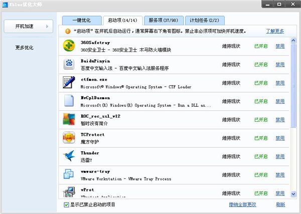Click the vertical scrollbar thumb
This screenshot has height=214, width=301.
coord(293,85)
